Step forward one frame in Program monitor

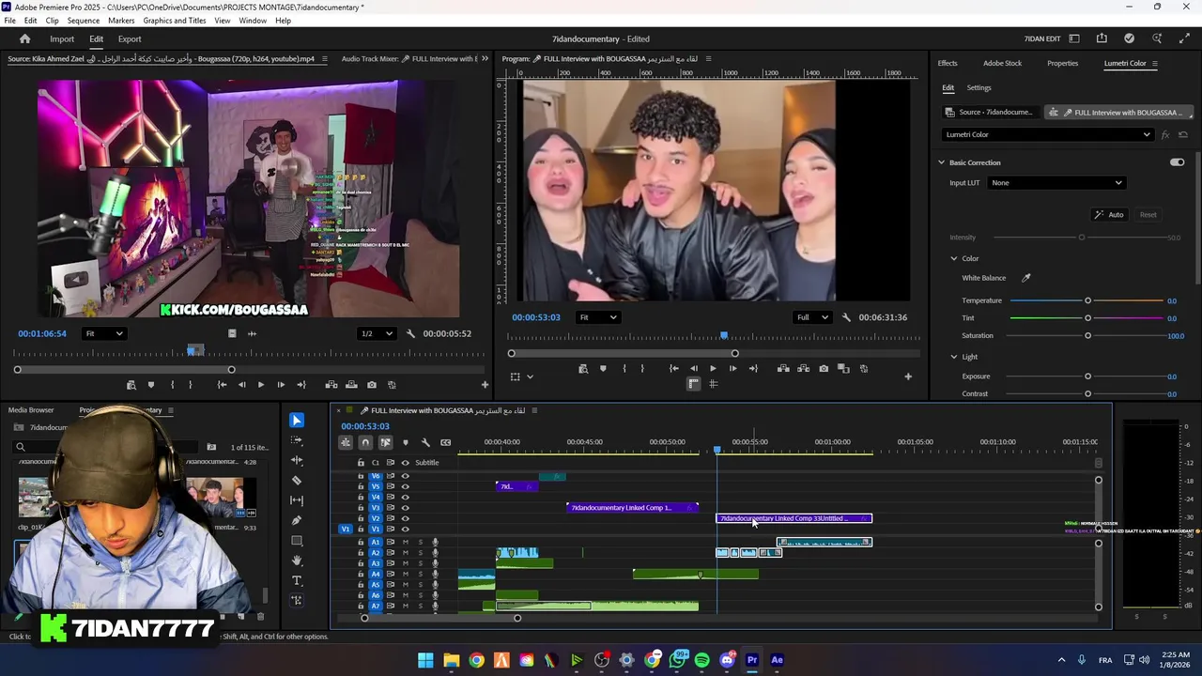pos(732,368)
